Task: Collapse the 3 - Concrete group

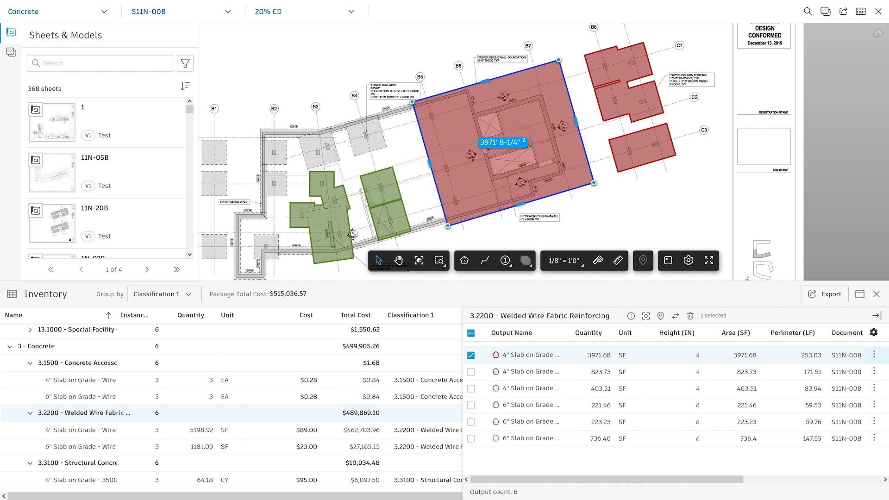Action: [10, 346]
